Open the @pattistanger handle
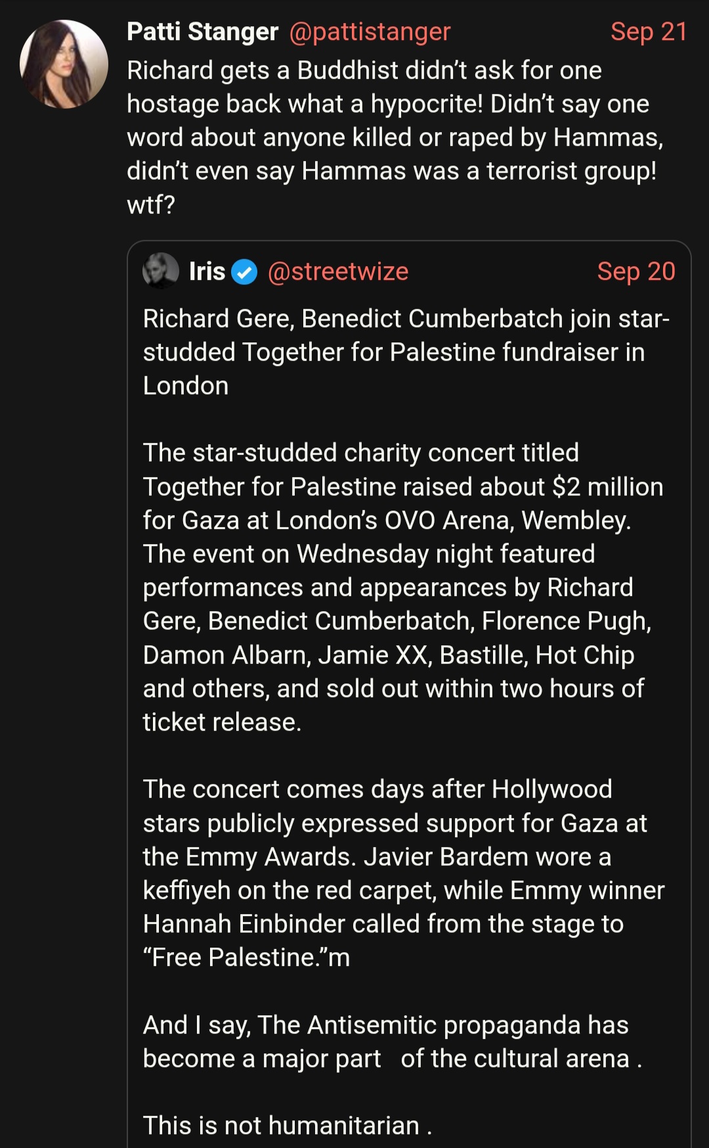This screenshot has height=1148, width=709. 370,32
